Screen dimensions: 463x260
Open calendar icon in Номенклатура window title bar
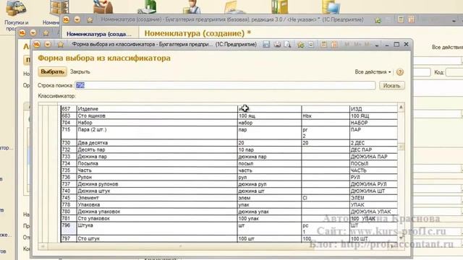(411, 20)
